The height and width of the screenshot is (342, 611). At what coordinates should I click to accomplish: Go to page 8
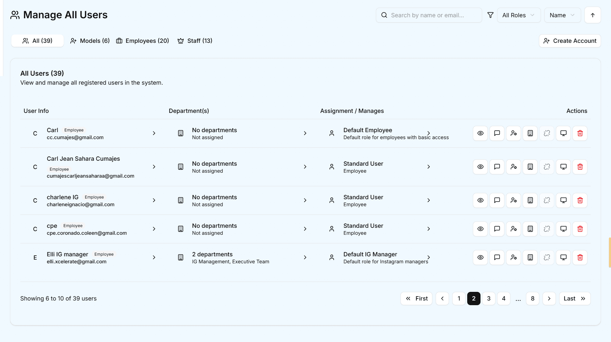(533, 299)
